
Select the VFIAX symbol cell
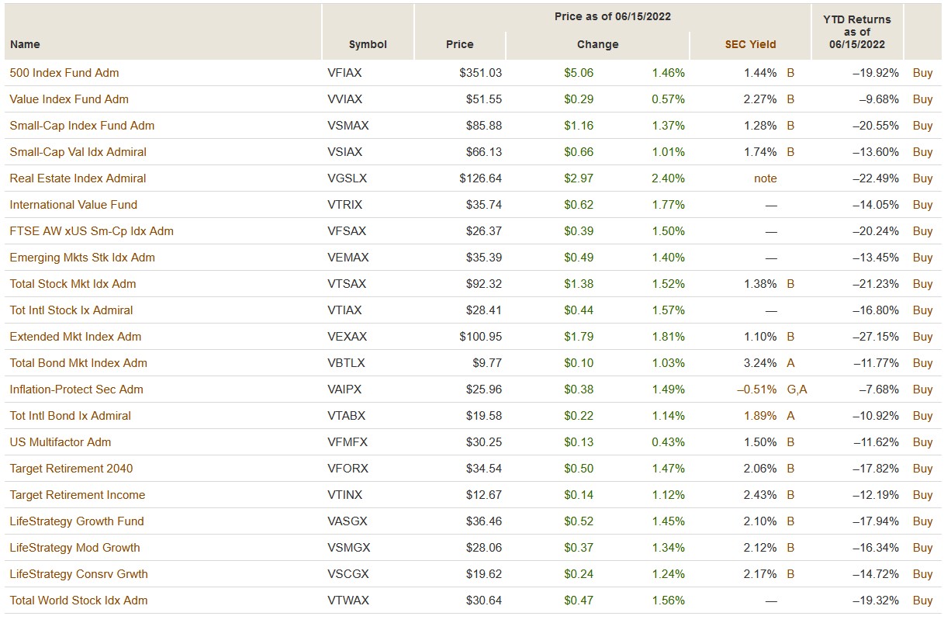[x=344, y=73]
